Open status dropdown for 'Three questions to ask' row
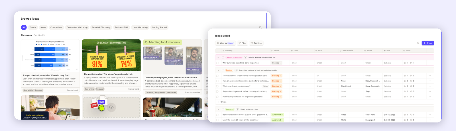The height and width of the screenshot is (131, 456). [277, 76]
